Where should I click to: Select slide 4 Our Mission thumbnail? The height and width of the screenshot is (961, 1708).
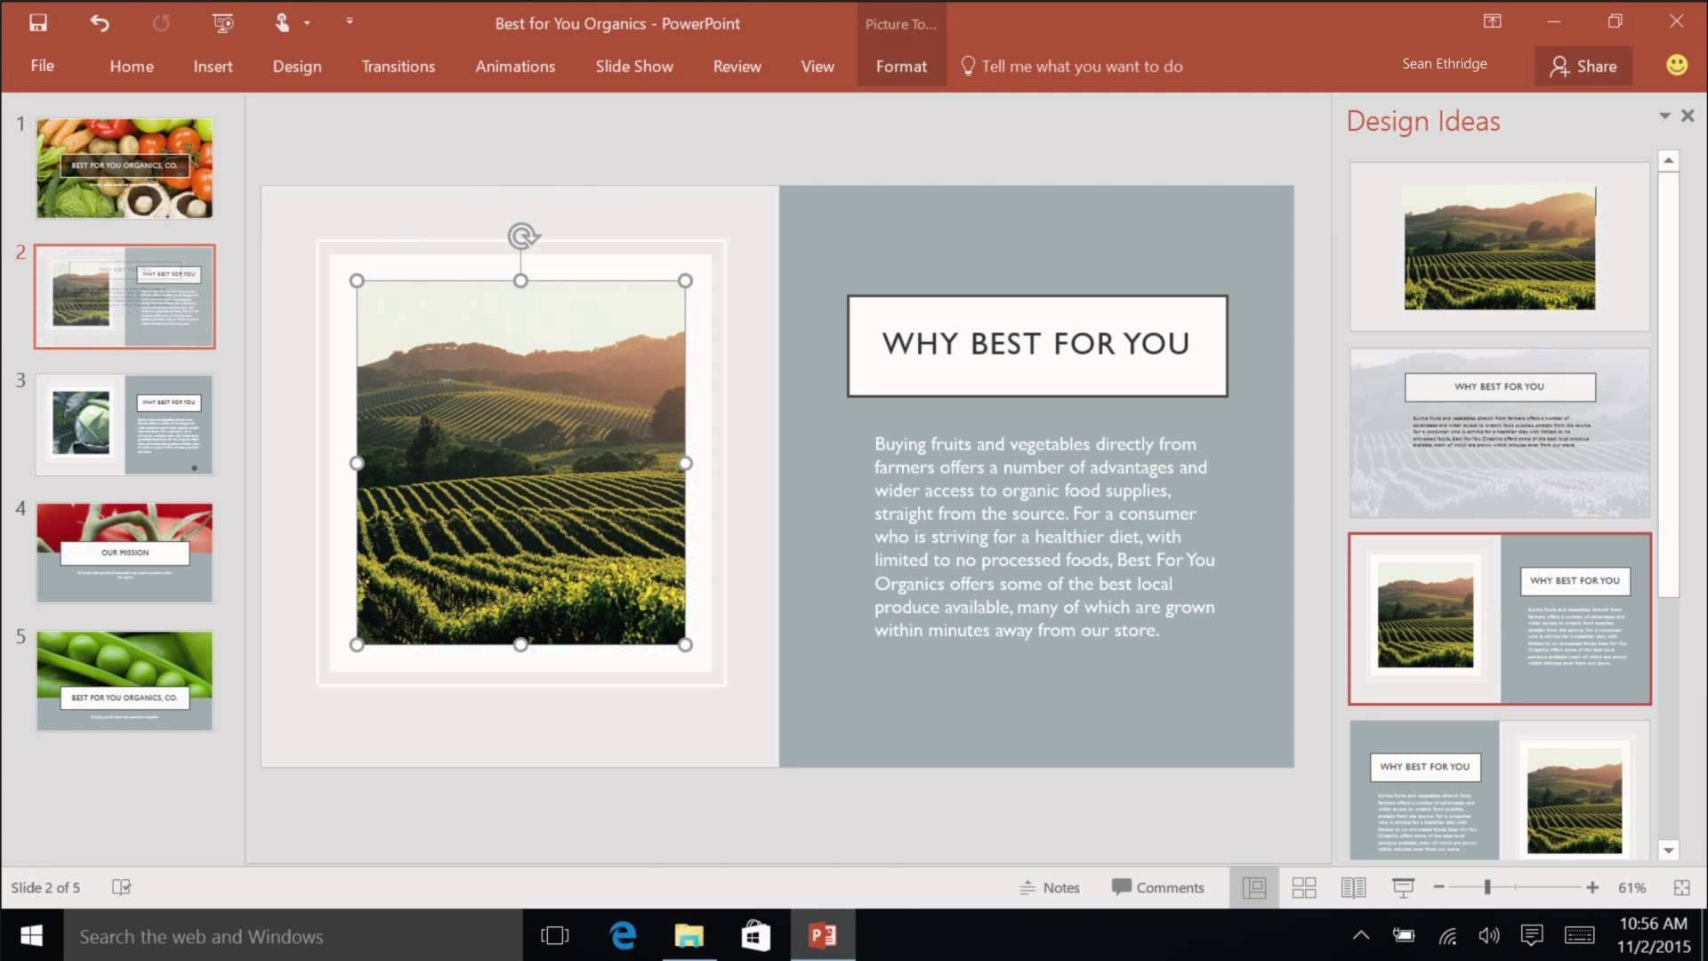pos(125,553)
